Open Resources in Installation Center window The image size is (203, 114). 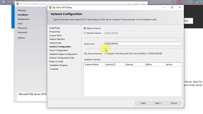[x=22, y=28]
